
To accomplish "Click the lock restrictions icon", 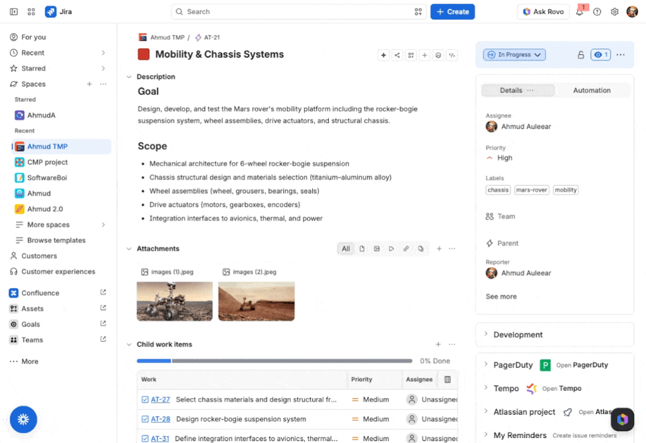I will click(580, 55).
